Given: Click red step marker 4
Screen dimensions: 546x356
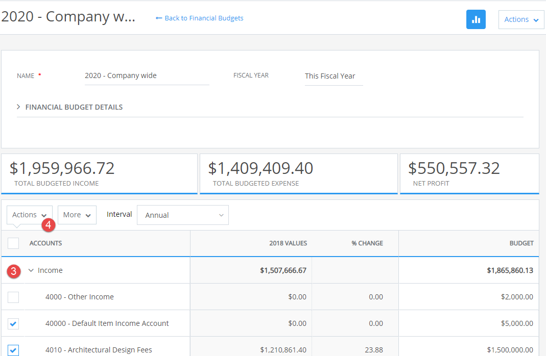Looking at the screenshot, I should [x=49, y=224].
